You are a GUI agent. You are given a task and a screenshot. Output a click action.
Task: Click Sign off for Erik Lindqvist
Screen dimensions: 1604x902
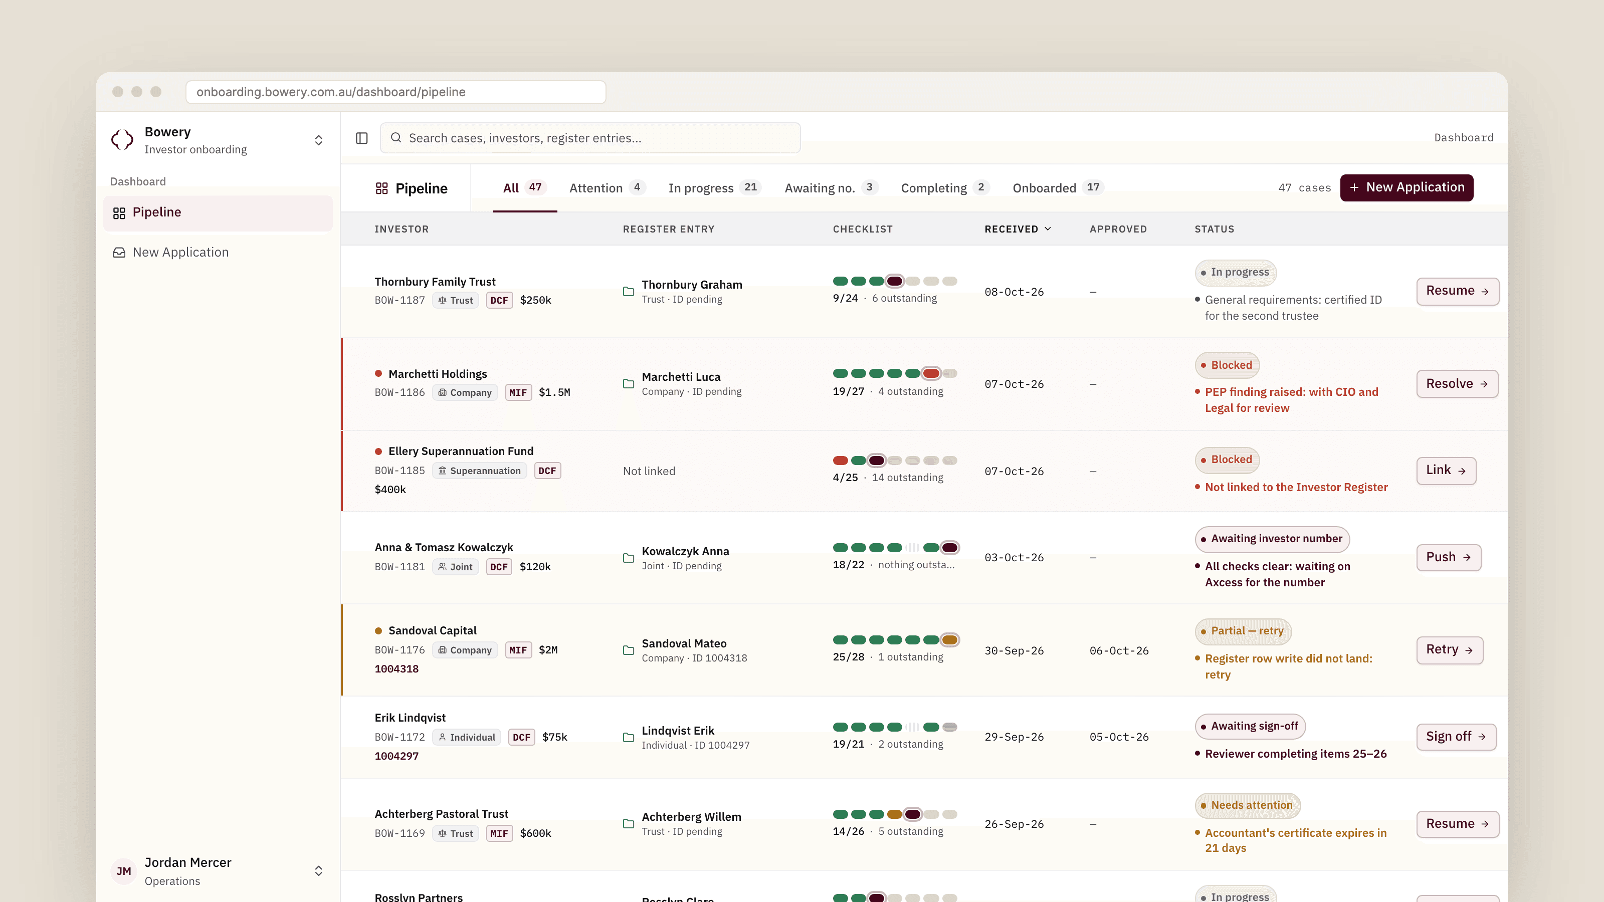click(1456, 737)
